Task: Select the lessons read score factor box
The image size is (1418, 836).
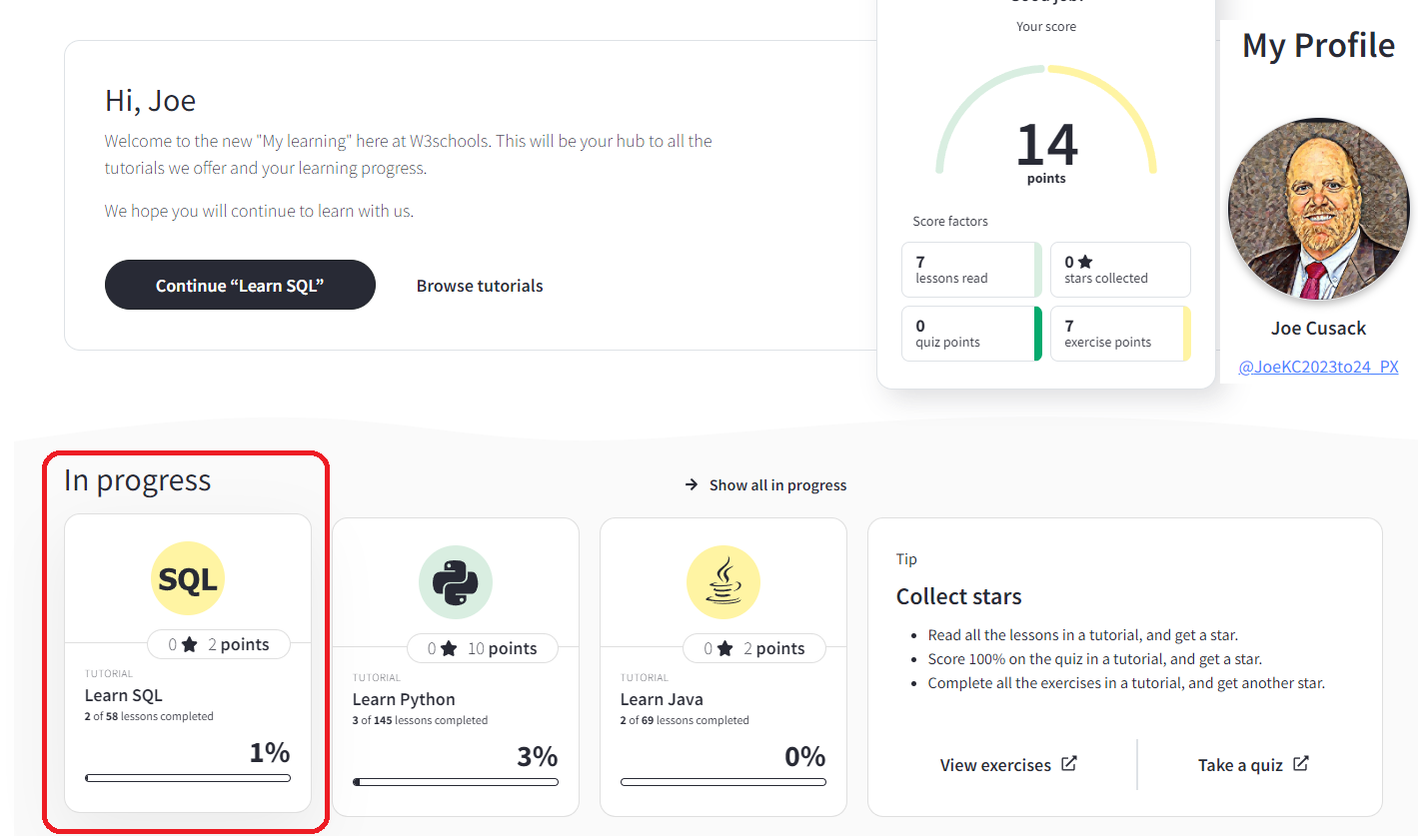Action: [x=970, y=270]
